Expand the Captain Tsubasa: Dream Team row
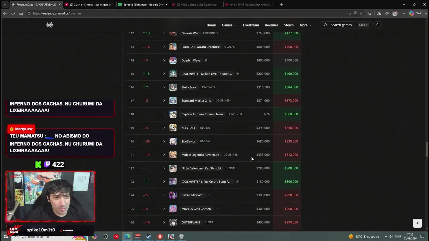This screenshot has height=241, width=429. pos(164,114)
